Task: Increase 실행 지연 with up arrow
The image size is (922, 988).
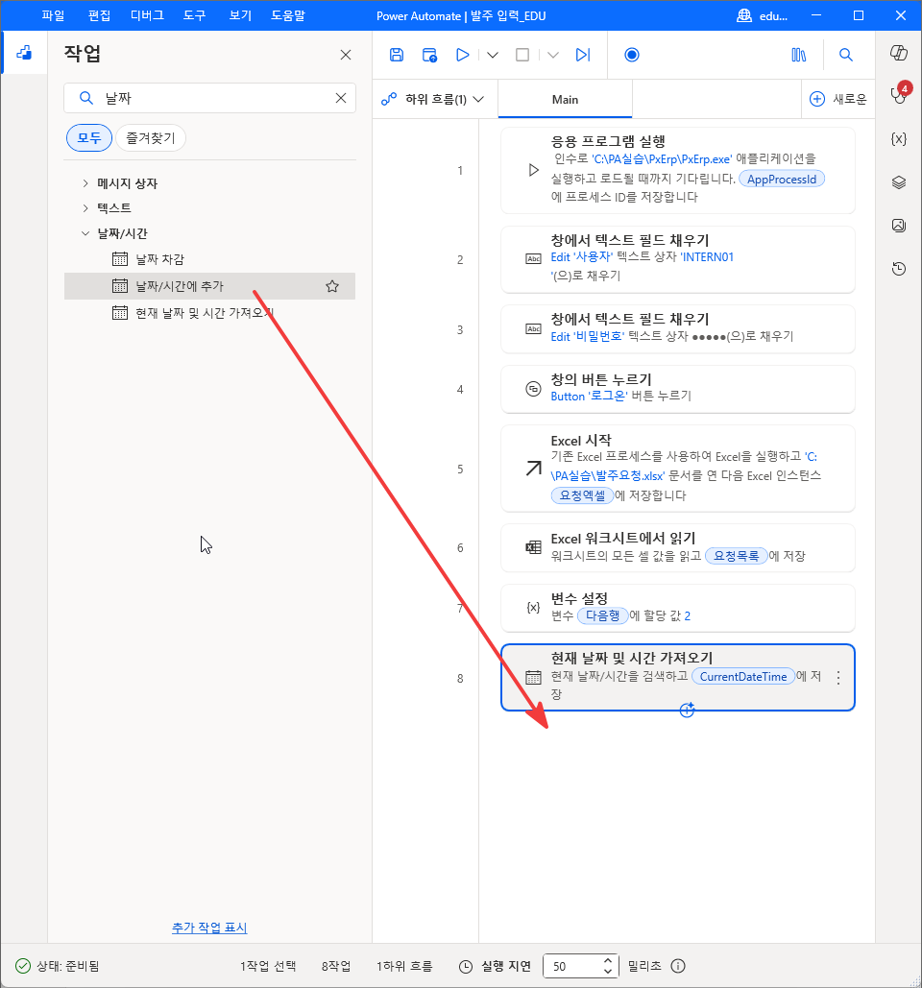Action: pos(608,960)
